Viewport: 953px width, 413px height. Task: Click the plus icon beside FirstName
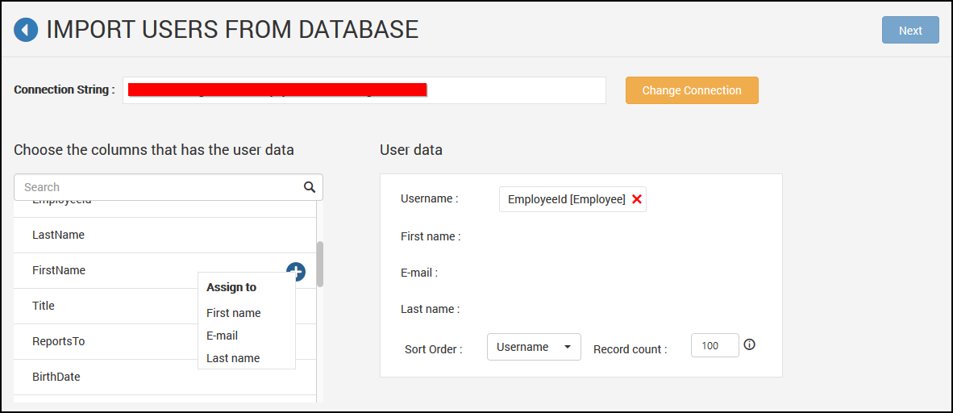(x=295, y=271)
